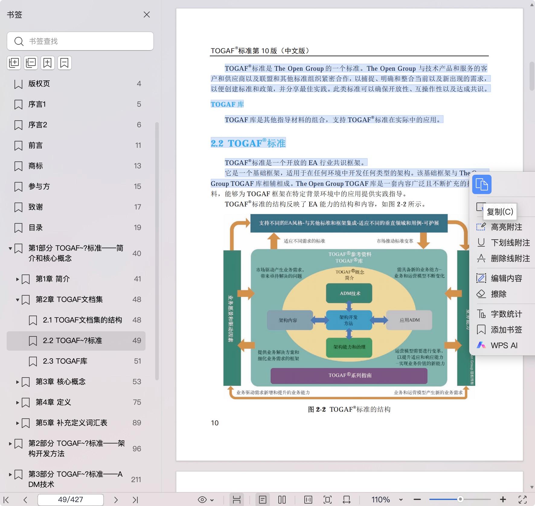Choose 高亮附注 from the context menu
The height and width of the screenshot is (506, 535).
[506, 227]
